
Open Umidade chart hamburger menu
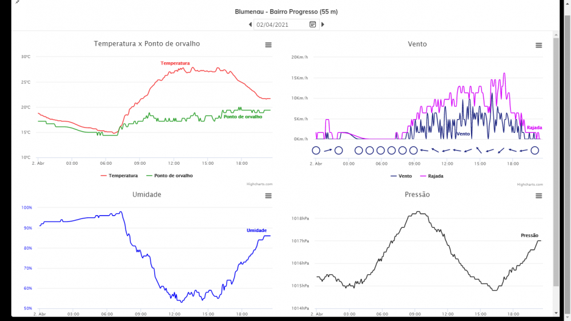268,196
